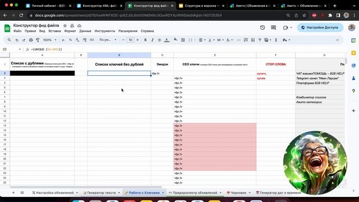
Task: Open the Вставка menu
Action: point(54,31)
